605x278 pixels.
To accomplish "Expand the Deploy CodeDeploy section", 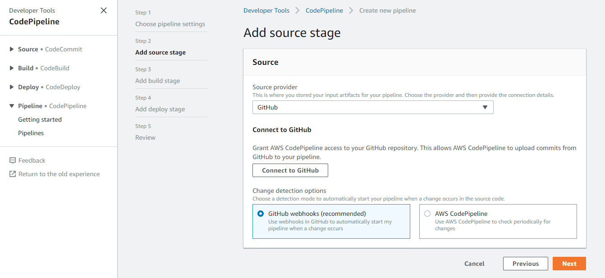I will [x=12, y=87].
